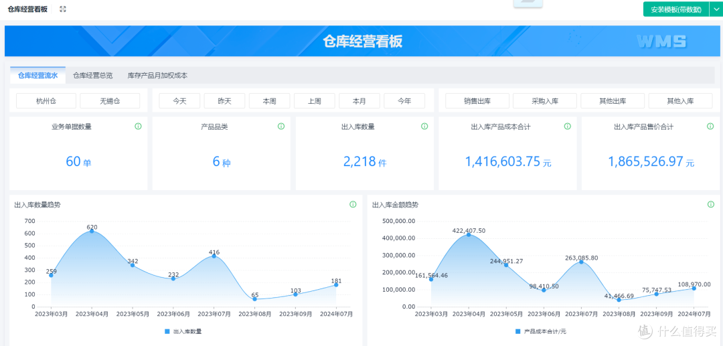This screenshot has height=346, width=723.
Task: Click the 1,865,526.97 元 value
Action: pyautogui.click(x=651, y=161)
